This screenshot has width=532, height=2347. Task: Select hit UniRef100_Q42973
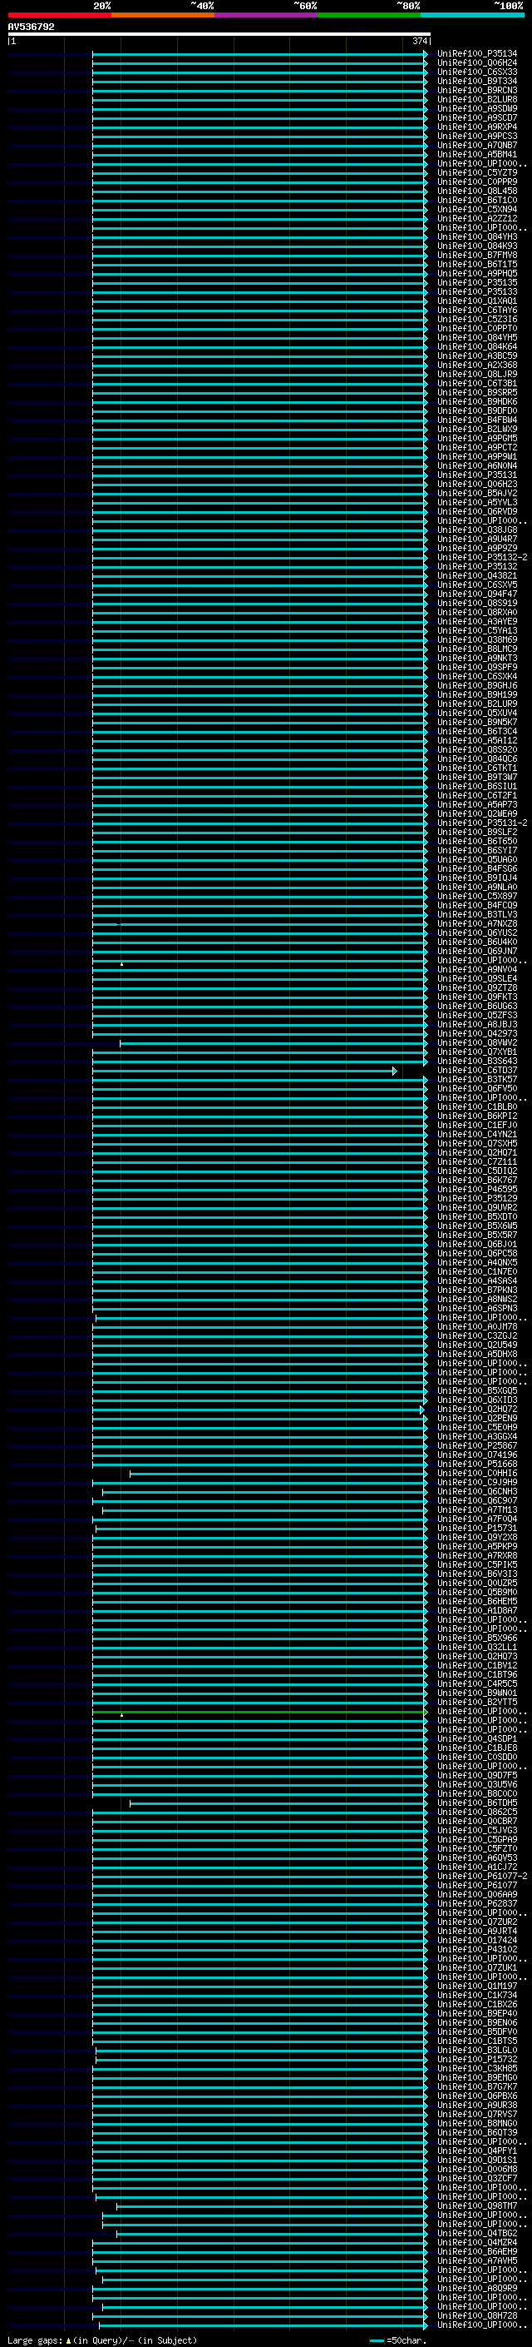click(477, 1034)
